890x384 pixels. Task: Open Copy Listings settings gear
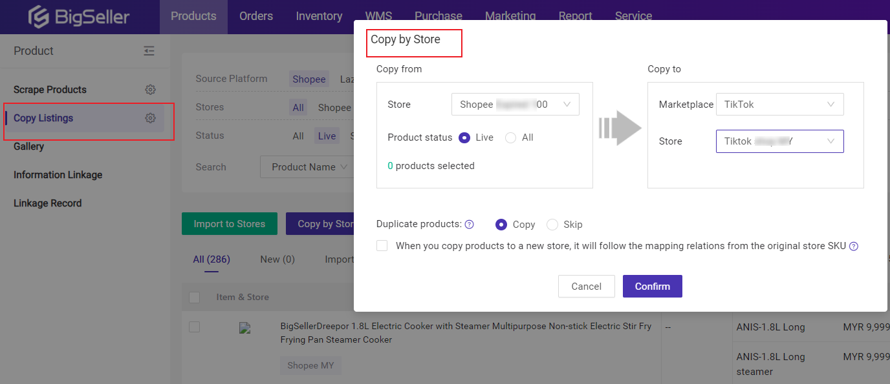click(150, 118)
